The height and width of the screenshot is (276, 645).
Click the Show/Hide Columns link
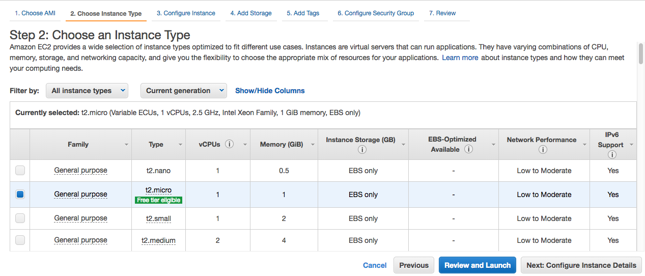coord(270,91)
